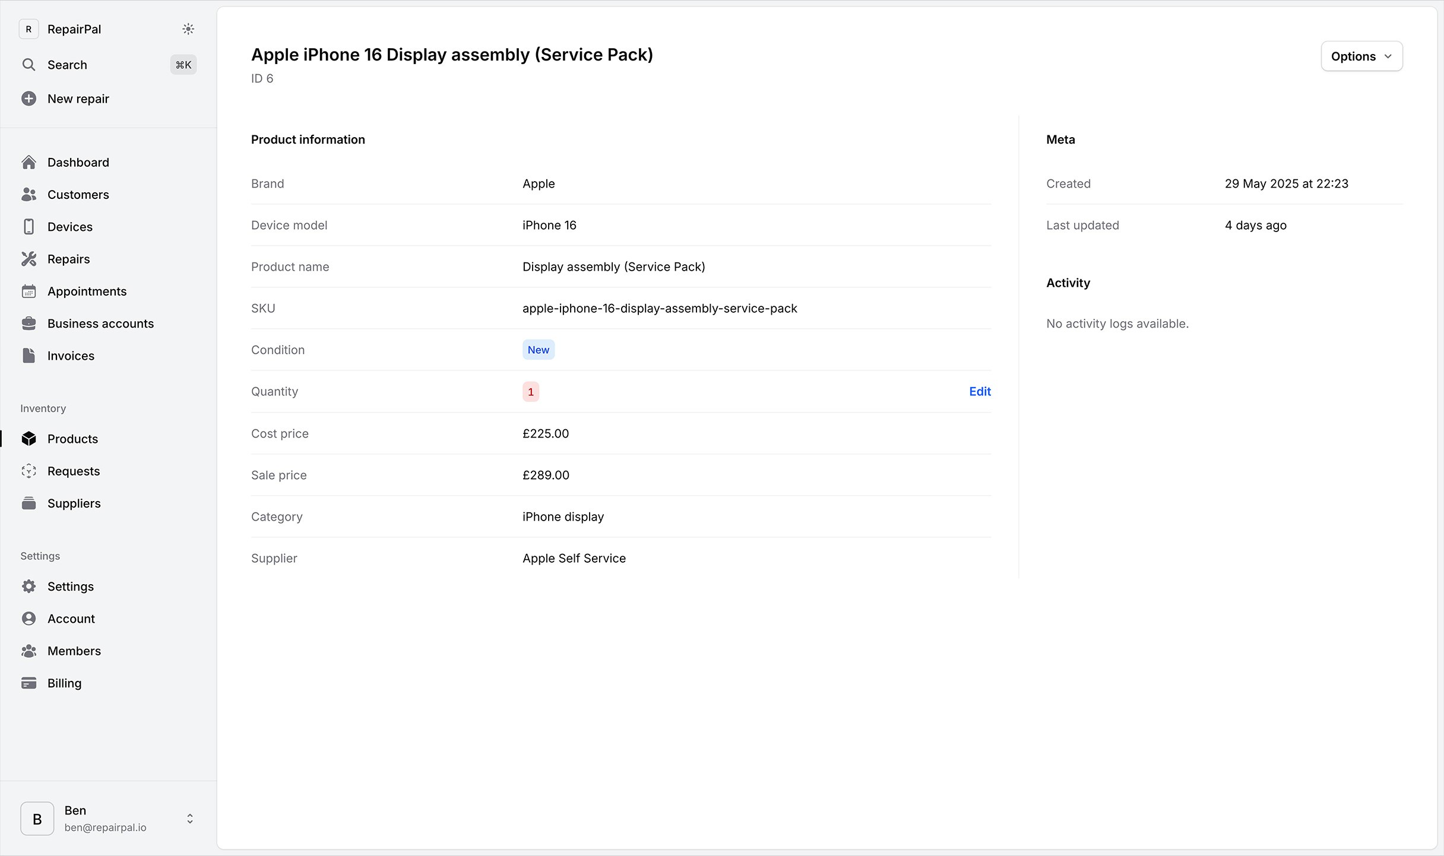
Task: Go to Account settings
Action: [71, 619]
